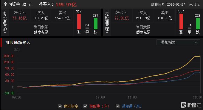Click the 格隆汇 logo icon
Image resolution: width=203 pixels, height=110 pixels.
[183, 105]
